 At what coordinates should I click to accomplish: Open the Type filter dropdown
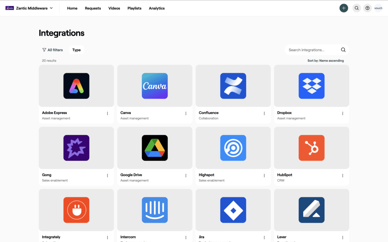pyautogui.click(x=77, y=50)
